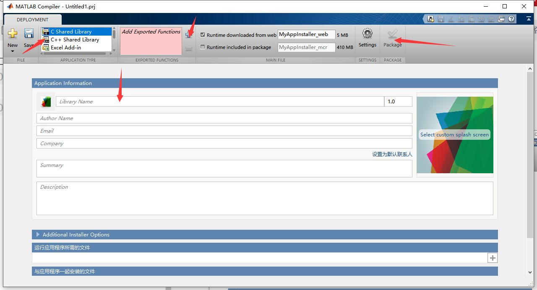Click the Description text area

pos(265,198)
